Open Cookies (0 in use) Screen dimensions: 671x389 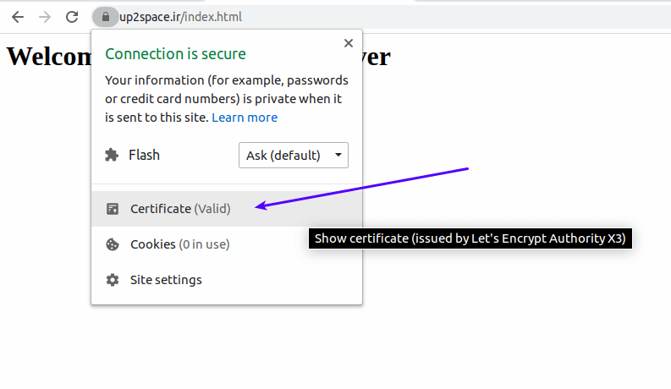pyautogui.click(x=227, y=244)
